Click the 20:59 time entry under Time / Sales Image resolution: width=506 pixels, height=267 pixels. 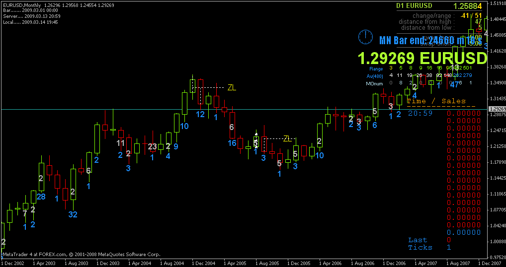tap(420, 113)
